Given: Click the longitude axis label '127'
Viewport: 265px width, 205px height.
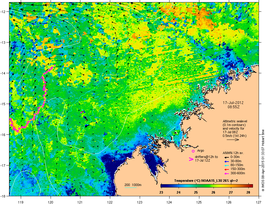Looking at the screenshot, I should (x=259, y=202).
